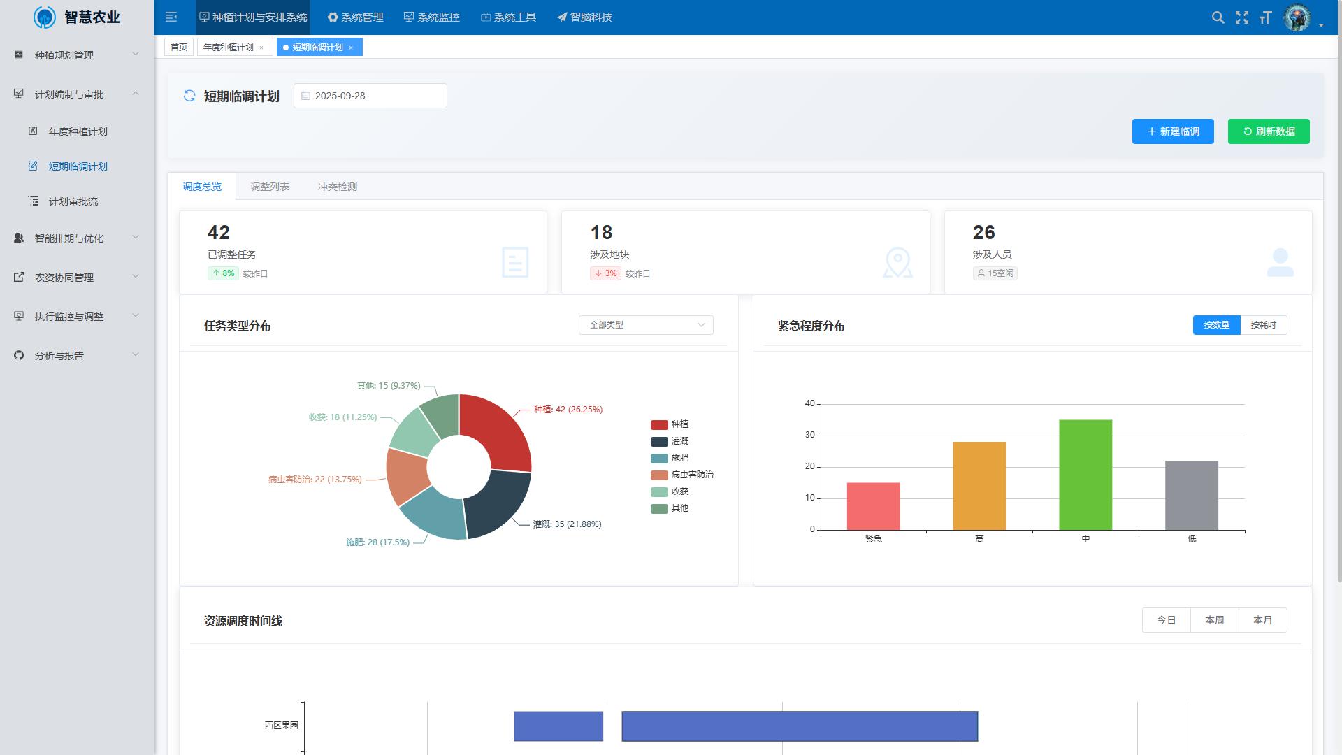Click the user avatar in header

(1297, 17)
